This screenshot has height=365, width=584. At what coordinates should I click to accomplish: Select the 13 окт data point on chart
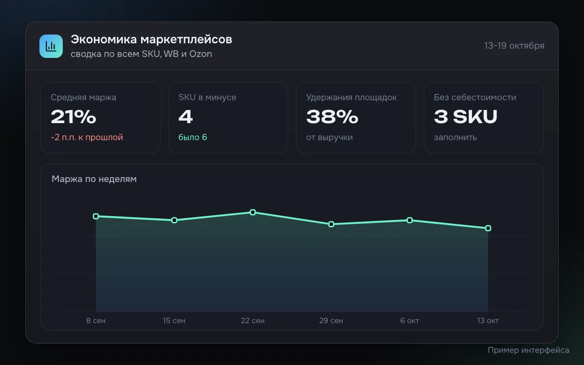488,228
